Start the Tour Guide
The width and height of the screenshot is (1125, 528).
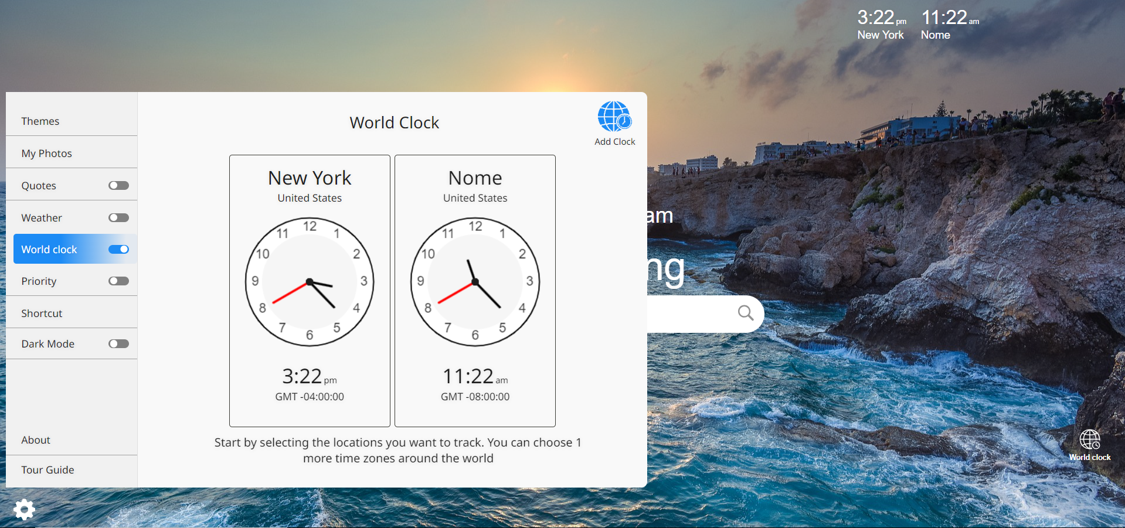(x=47, y=469)
